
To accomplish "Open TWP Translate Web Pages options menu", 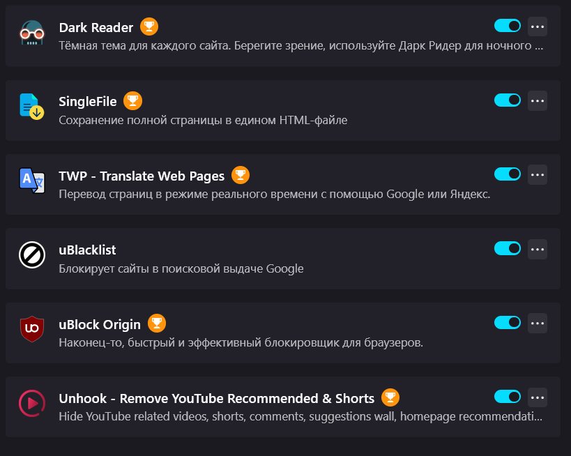I will (x=538, y=175).
